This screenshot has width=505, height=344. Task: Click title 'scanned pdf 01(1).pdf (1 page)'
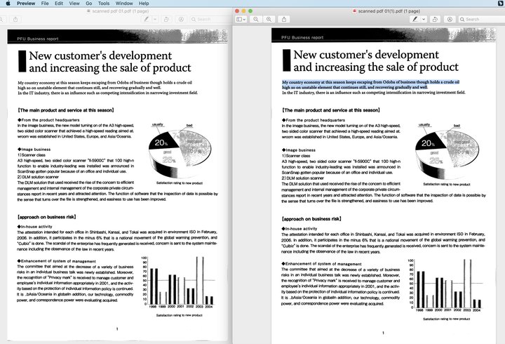[389, 11]
